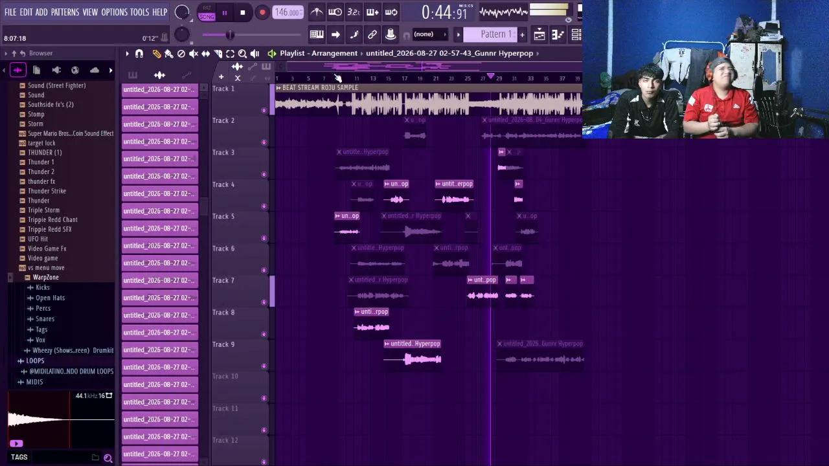The width and height of the screenshot is (829, 466).
Task: Click the step editing footsteps icon
Action: (x=354, y=34)
